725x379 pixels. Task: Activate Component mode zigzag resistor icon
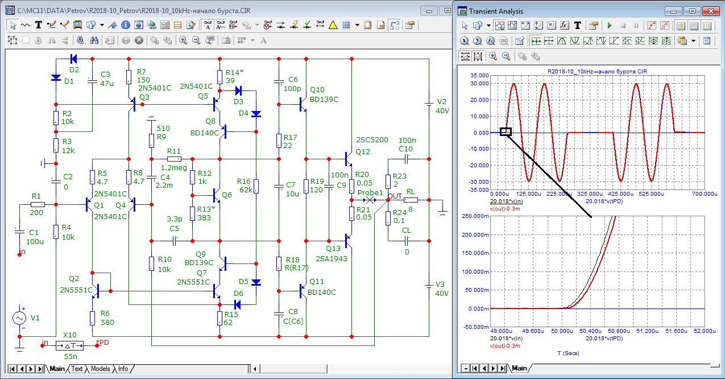pos(26,25)
